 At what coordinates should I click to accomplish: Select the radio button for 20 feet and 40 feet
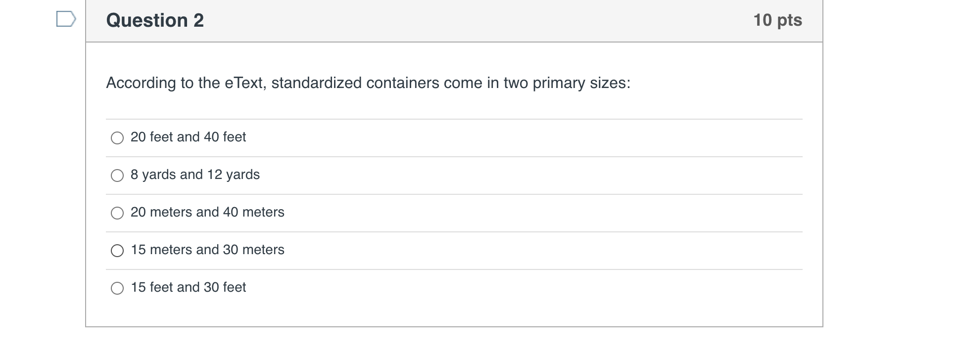pos(117,138)
